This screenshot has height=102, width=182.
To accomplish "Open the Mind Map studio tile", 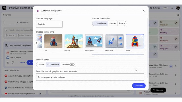I will 169,31.
